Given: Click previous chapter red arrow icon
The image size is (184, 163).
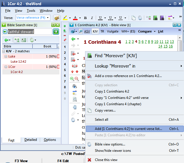Looking at the screenshot, I should 74,53.
